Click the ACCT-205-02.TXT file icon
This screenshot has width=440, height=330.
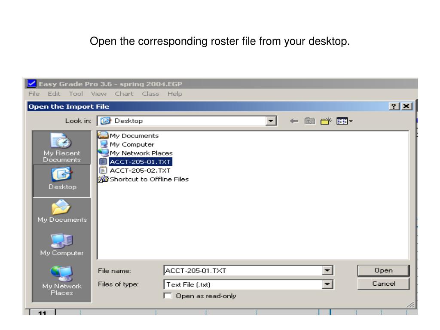tap(103, 170)
